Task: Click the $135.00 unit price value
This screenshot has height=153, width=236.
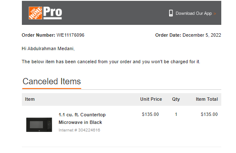Action: (x=150, y=114)
